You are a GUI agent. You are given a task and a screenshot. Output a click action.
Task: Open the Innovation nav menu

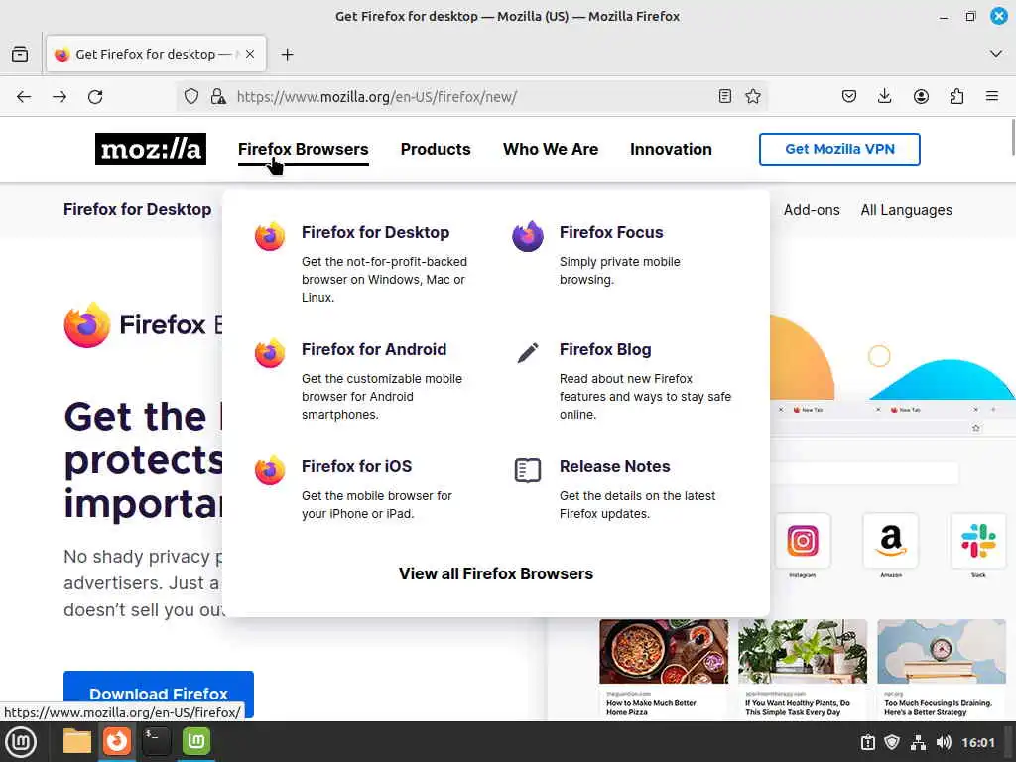point(671,149)
